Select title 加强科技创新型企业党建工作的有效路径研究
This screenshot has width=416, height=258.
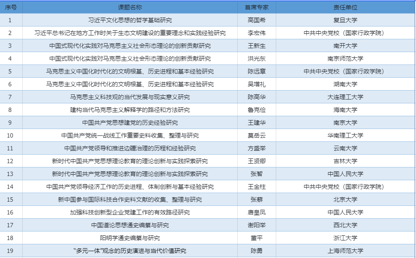pos(130,212)
